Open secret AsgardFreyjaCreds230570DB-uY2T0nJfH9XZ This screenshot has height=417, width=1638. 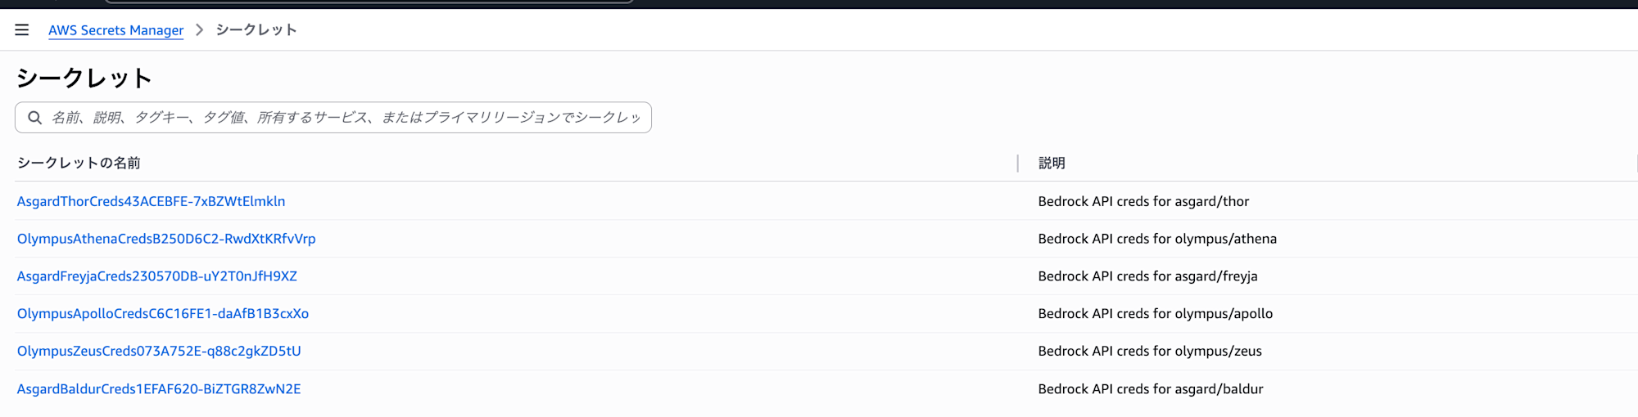coord(157,276)
